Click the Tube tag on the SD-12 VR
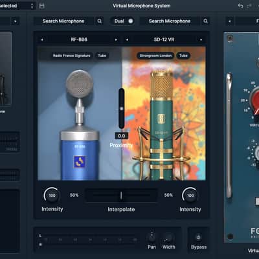Image resolution: width=259 pixels, height=259 pixels. coord(183,56)
